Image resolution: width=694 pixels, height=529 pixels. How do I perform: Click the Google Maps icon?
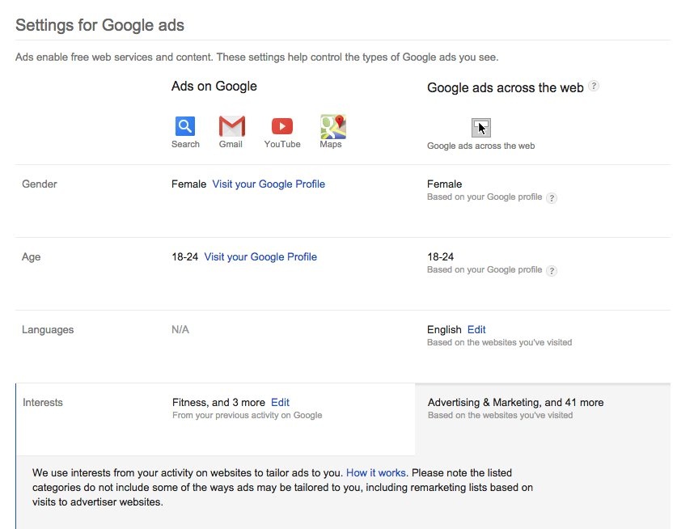click(332, 126)
